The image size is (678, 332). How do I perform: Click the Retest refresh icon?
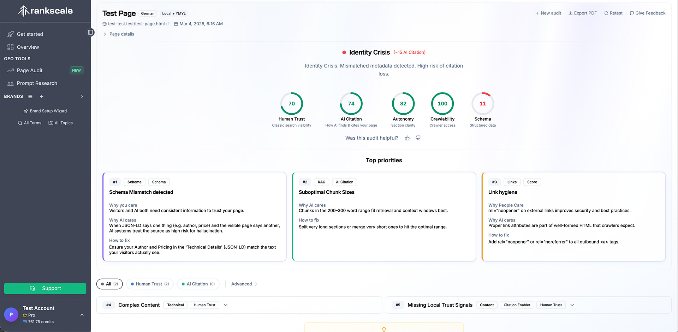606,13
